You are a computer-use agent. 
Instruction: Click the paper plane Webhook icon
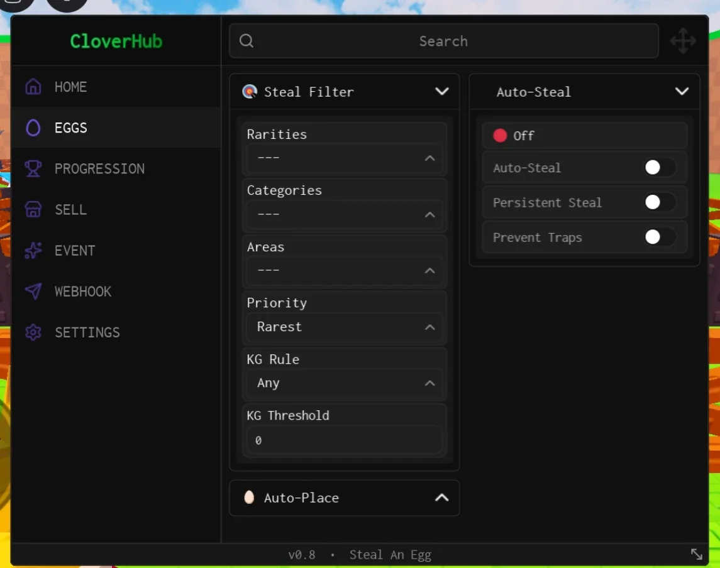pyautogui.click(x=33, y=291)
